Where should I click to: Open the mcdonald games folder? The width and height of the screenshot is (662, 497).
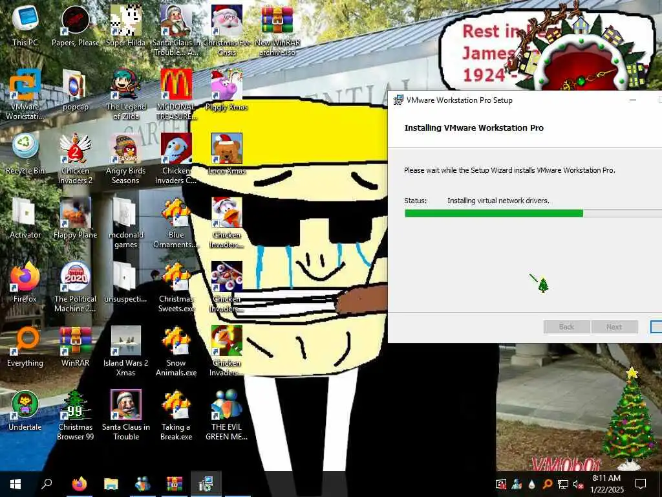pyautogui.click(x=126, y=223)
